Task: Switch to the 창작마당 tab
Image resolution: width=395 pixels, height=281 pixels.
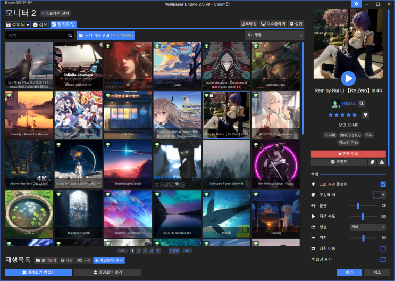Action: [63, 24]
